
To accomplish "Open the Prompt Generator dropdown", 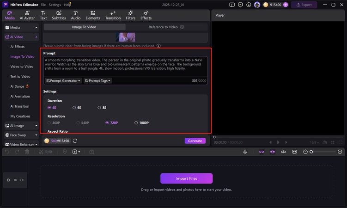I will (63, 80).
